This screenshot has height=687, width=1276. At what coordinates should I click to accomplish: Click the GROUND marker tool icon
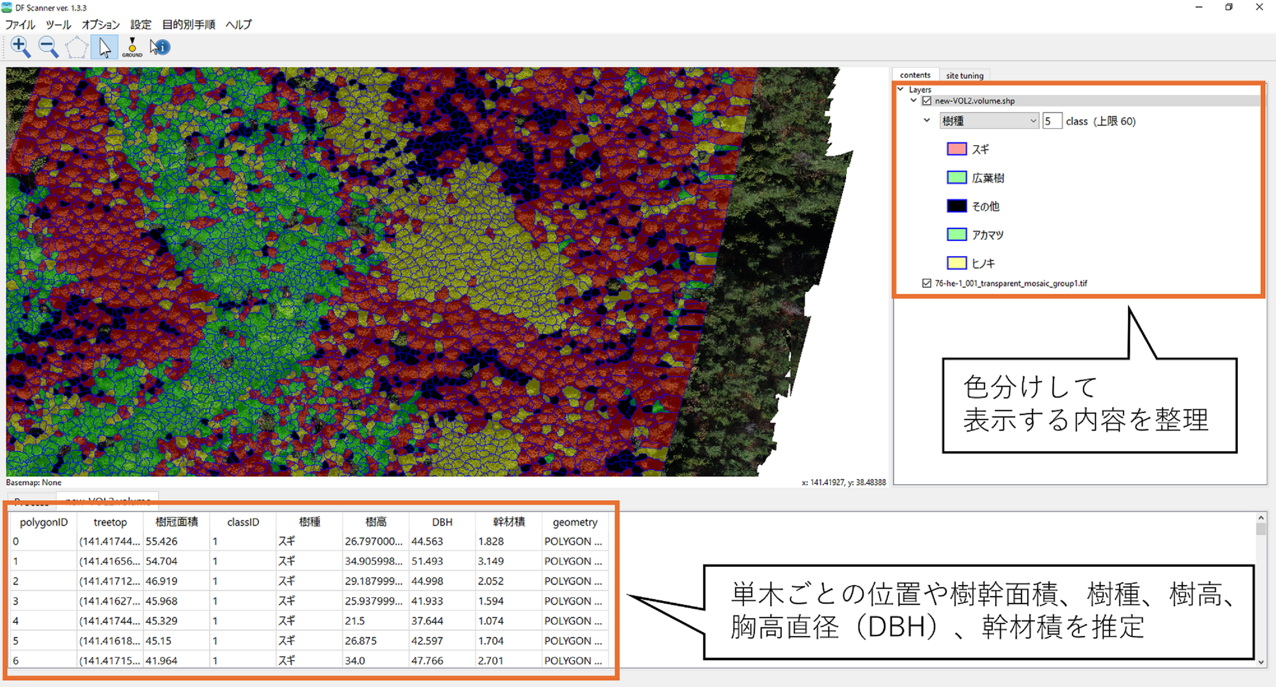coord(132,47)
